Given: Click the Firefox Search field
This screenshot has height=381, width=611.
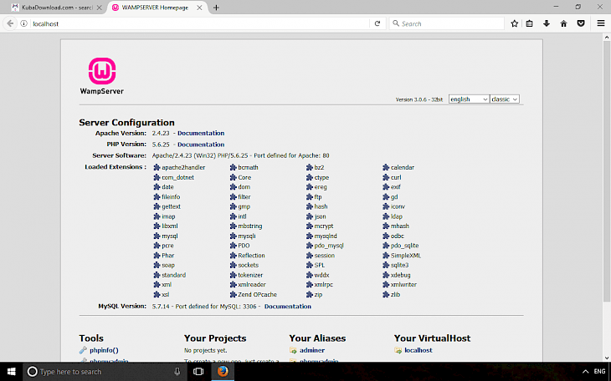Looking at the screenshot, I should pyautogui.click(x=447, y=23).
